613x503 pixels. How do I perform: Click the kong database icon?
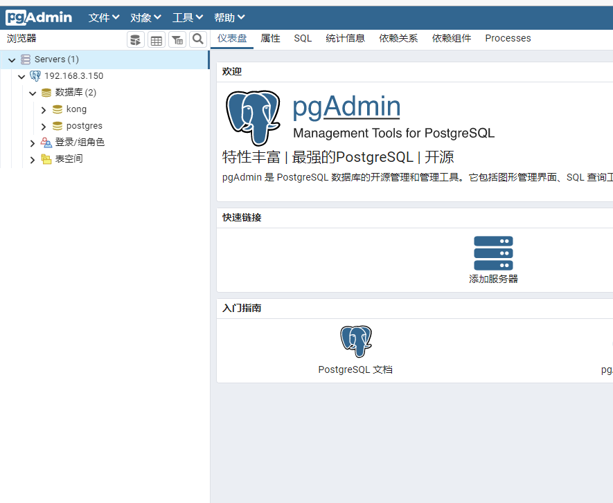[x=57, y=109]
